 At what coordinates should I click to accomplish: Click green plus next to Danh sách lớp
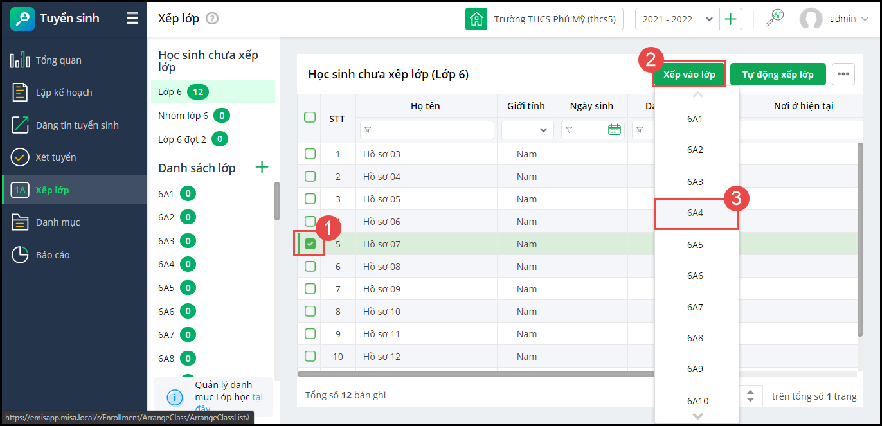point(262,168)
